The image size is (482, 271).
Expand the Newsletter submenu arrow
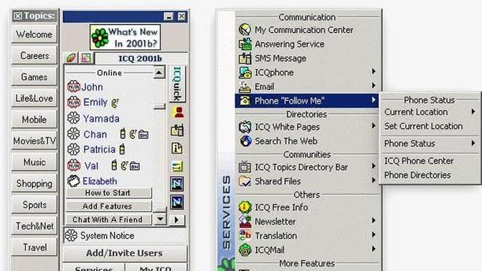[x=374, y=220]
